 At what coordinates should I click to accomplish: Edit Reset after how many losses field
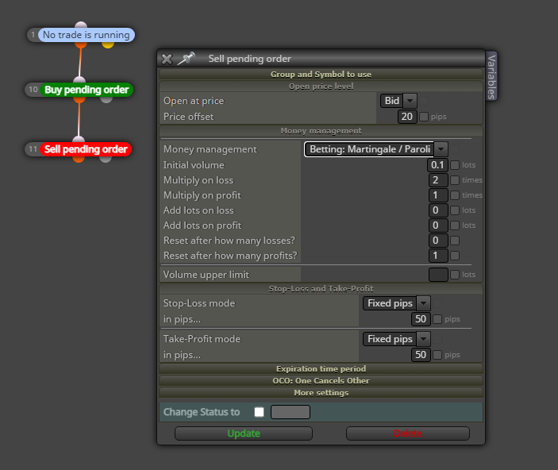click(x=438, y=241)
